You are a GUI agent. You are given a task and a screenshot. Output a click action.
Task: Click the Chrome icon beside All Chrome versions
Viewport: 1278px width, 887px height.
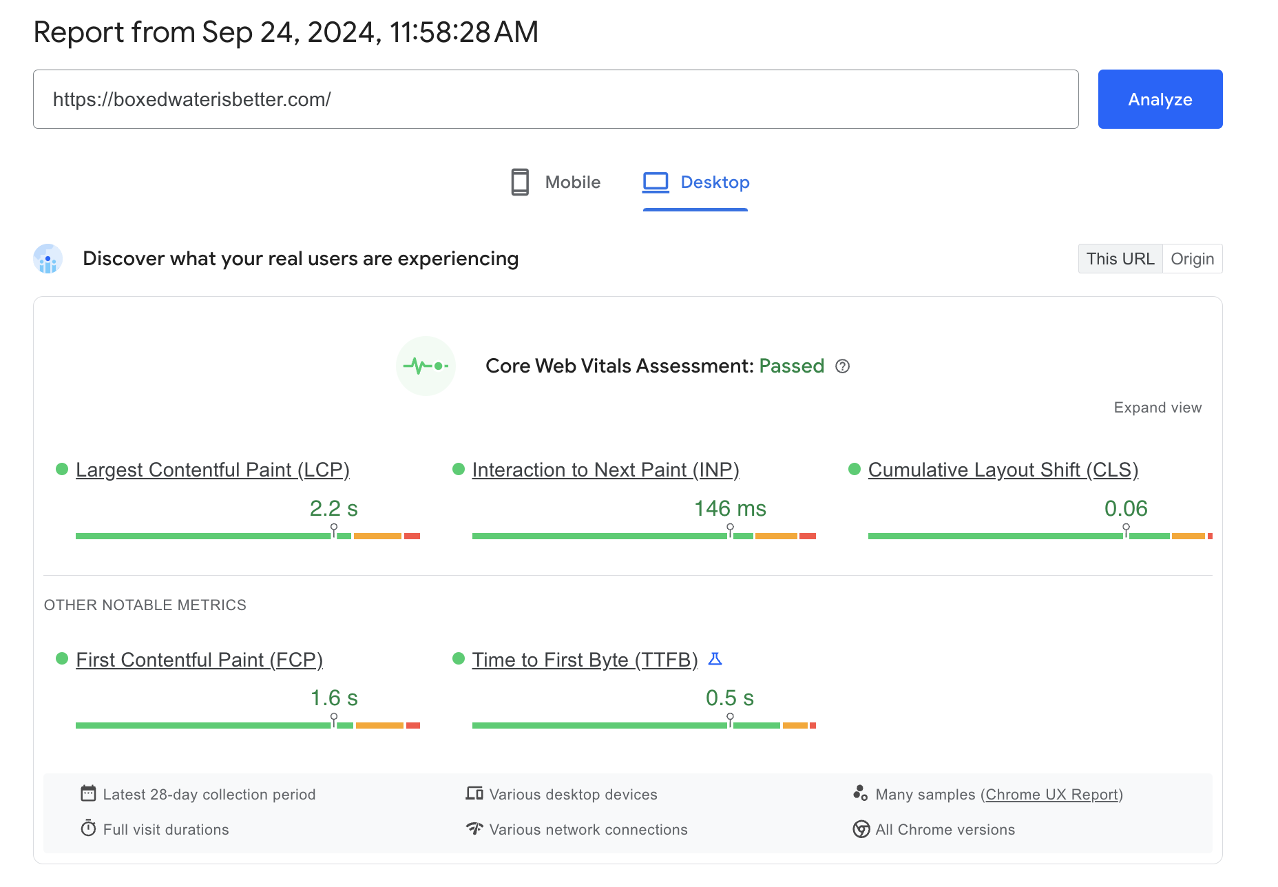tap(861, 829)
